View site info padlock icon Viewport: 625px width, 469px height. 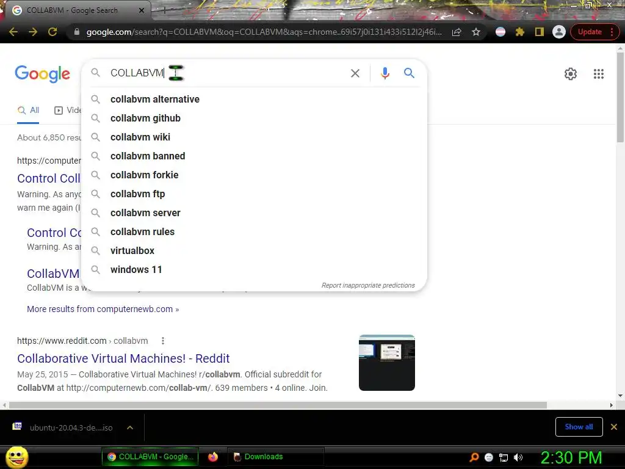pyautogui.click(x=76, y=32)
